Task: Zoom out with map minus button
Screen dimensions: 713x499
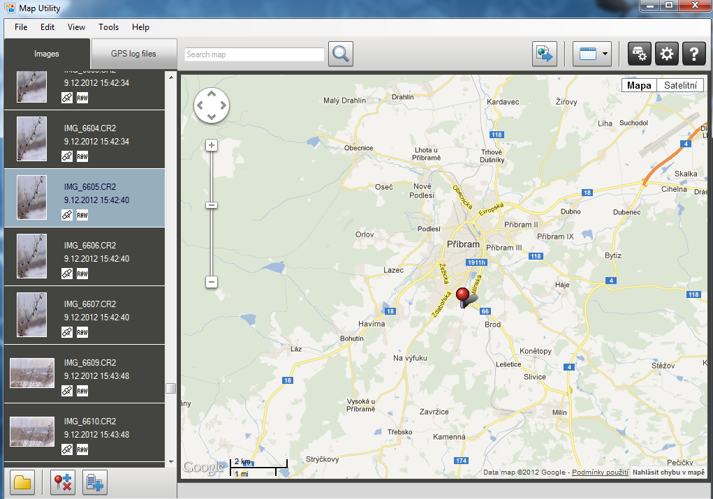Action: pos(212,282)
